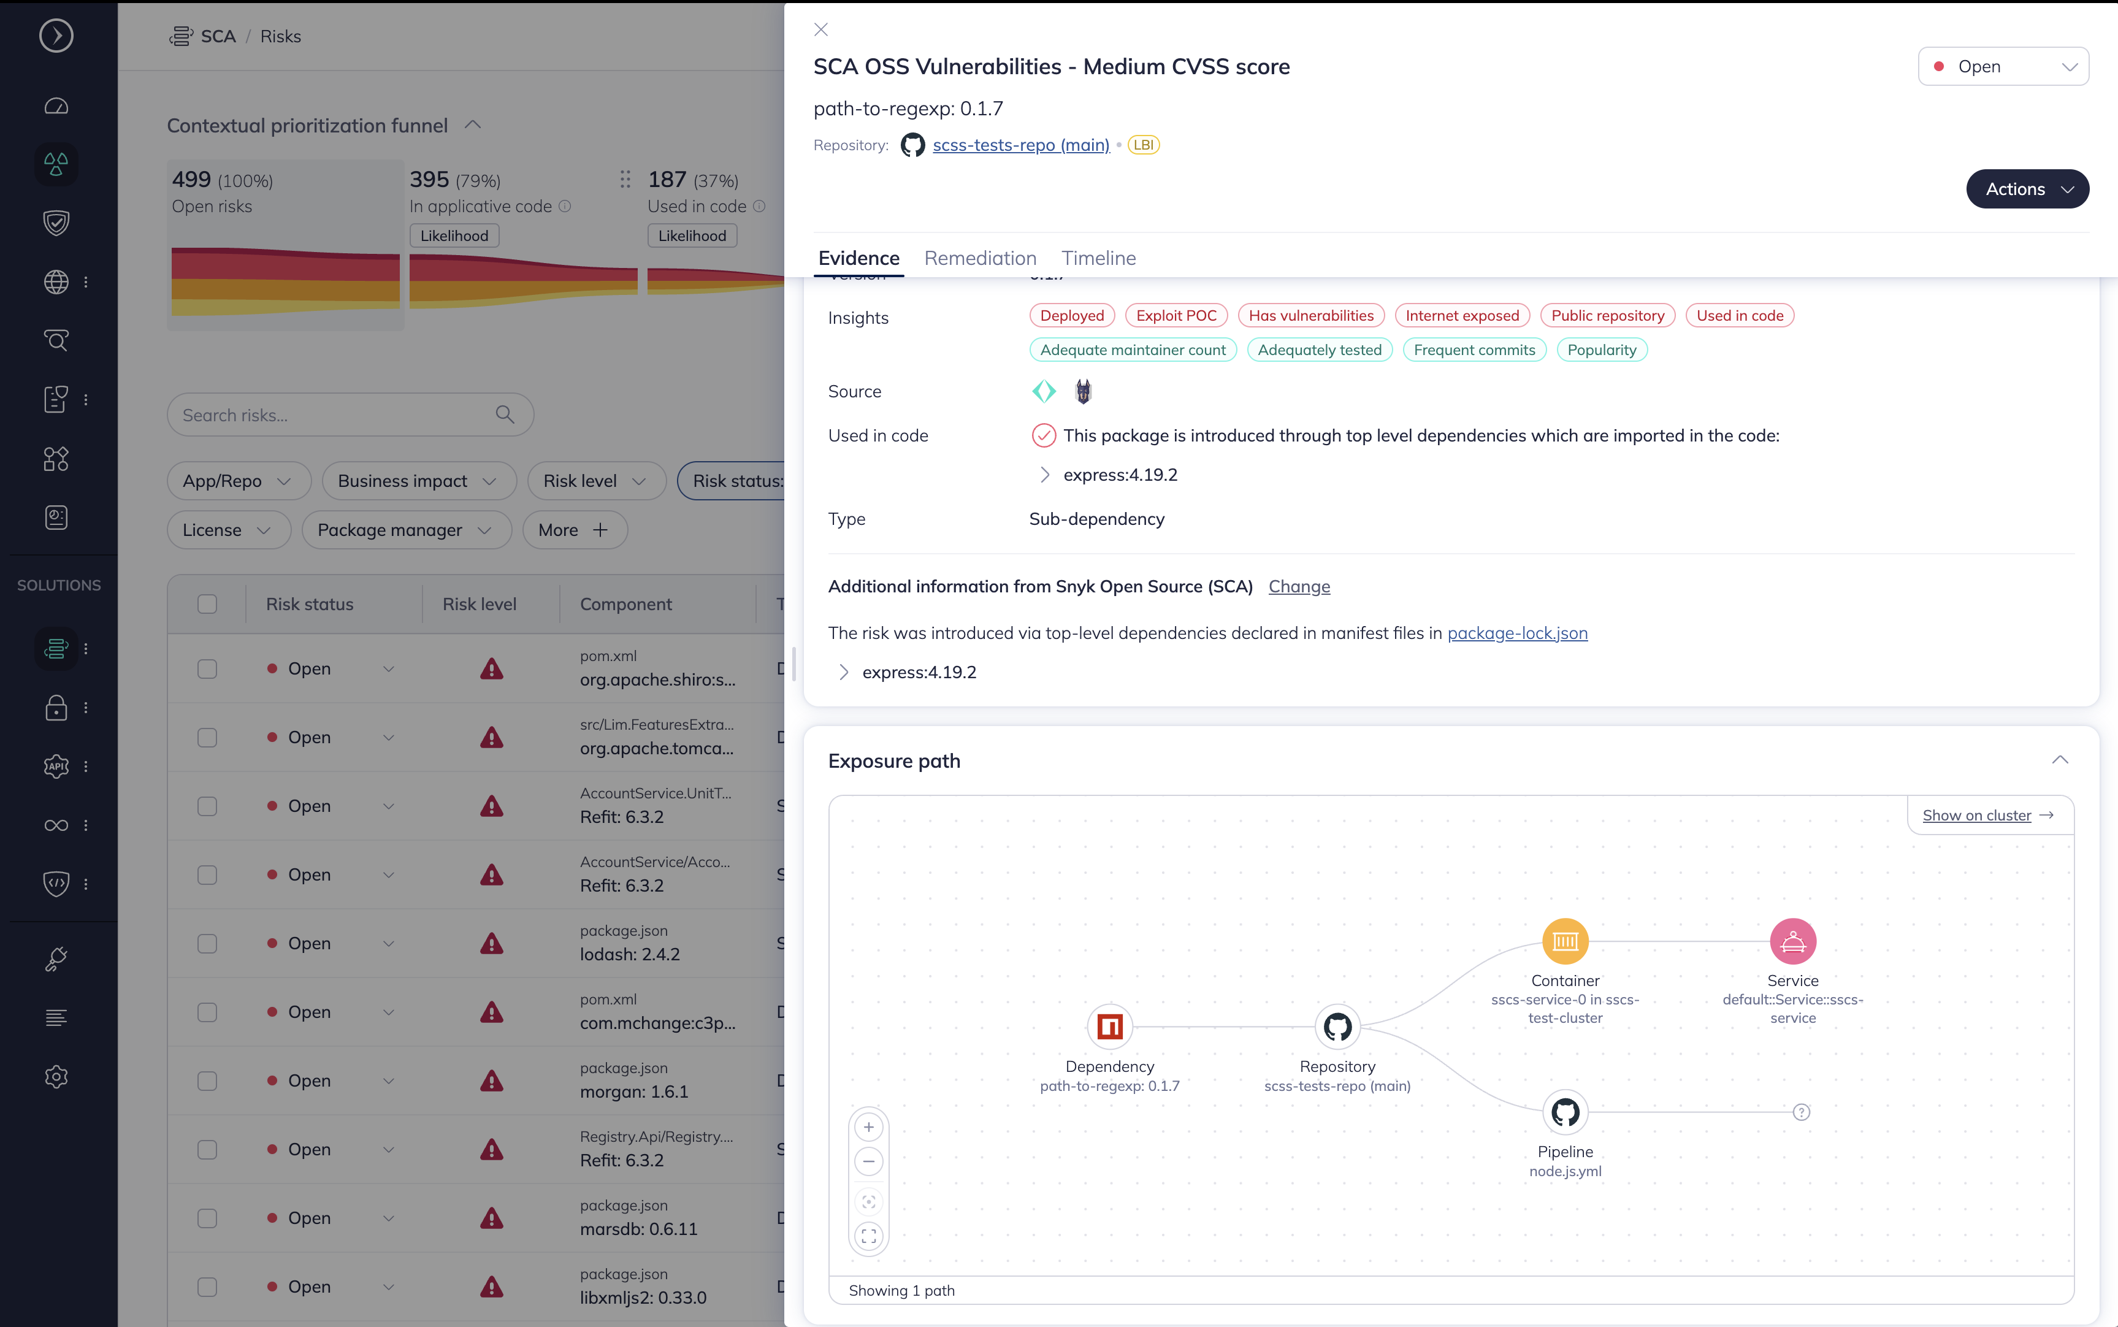Screen dimensions: 2118x1327
Task: Recenter the exposure path graph
Action: tap(869, 1203)
